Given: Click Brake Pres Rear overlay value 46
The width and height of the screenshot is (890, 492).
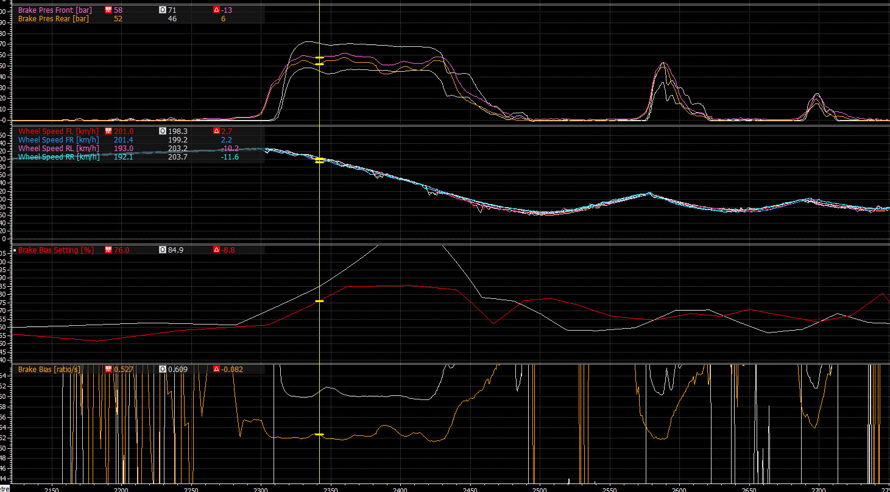Looking at the screenshot, I should [172, 19].
